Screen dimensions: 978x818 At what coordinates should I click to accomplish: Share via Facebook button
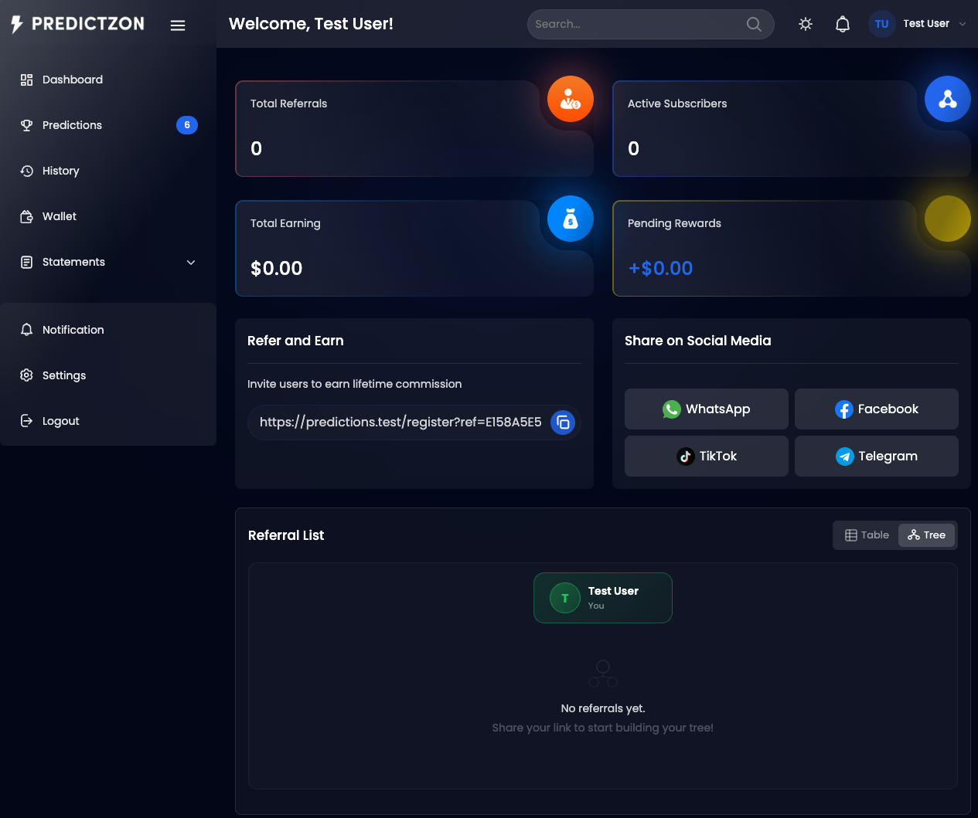click(x=877, y=409)
